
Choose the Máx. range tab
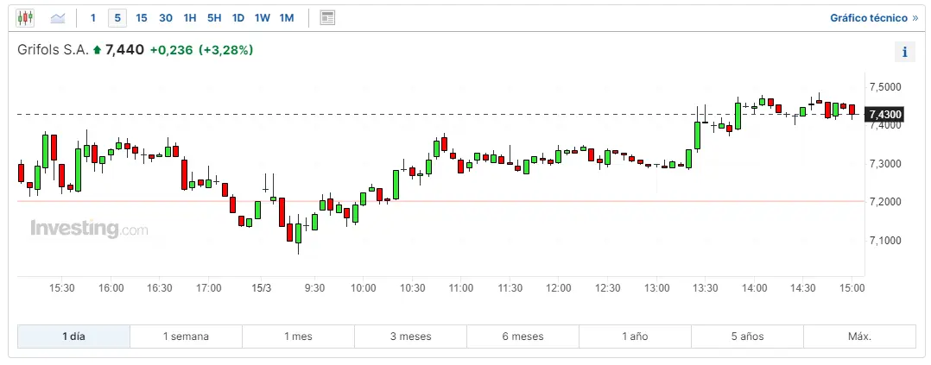[860, 337]
